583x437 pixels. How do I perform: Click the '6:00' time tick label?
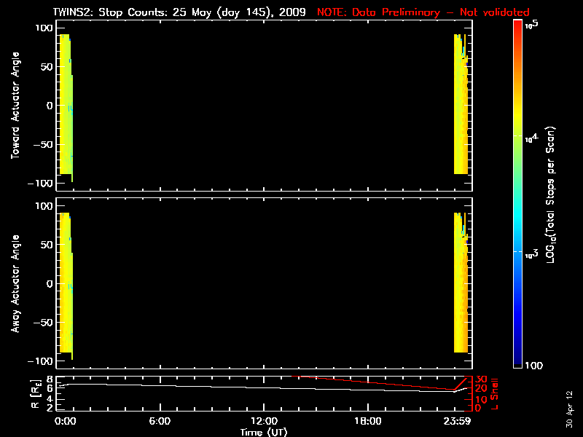click(160, 421)
